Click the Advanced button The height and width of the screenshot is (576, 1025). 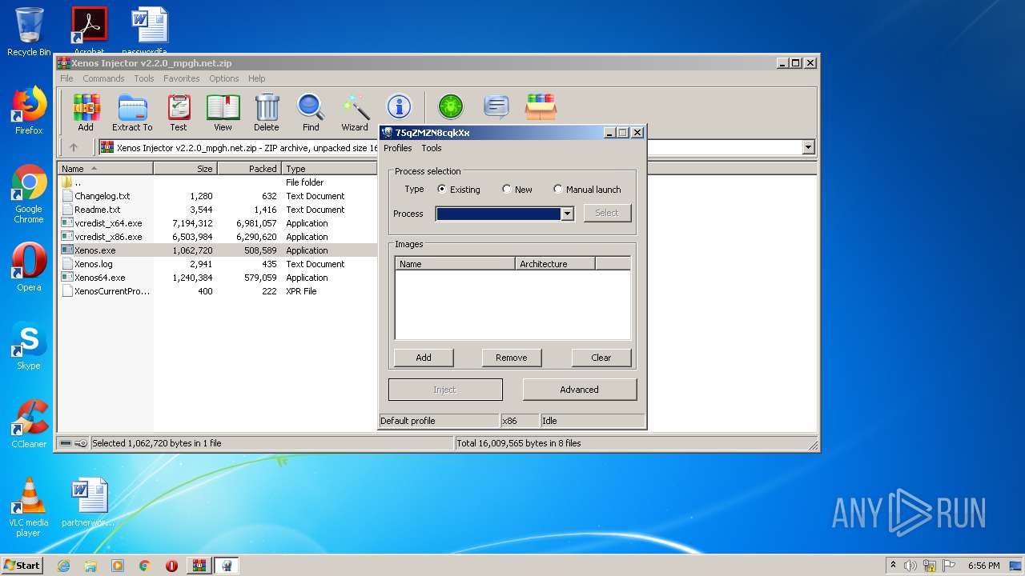580,390
